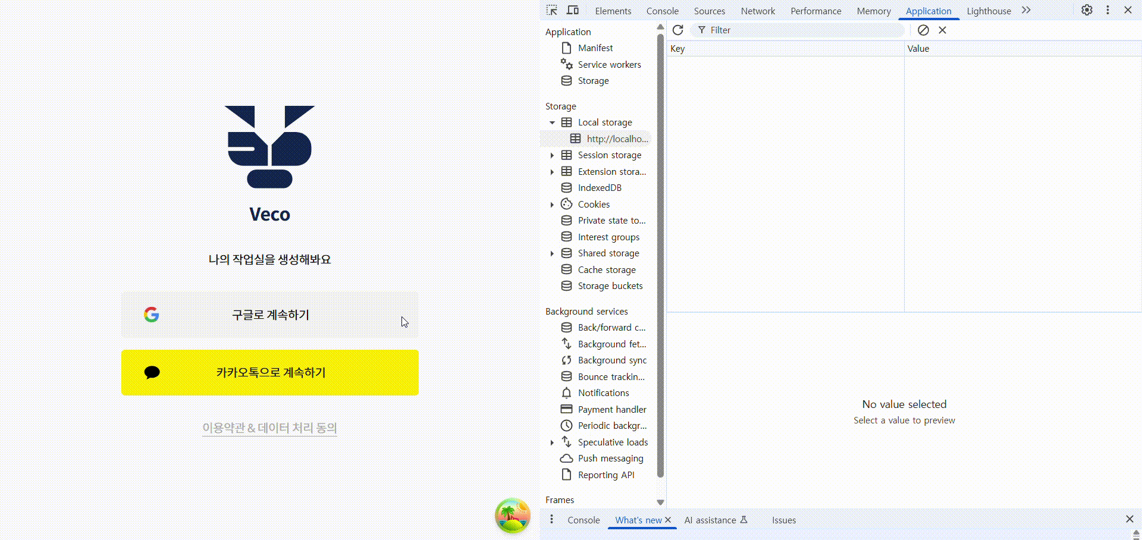Click the Google logo on login button
The height and width of the screenshot is (540, 1142).
tap(151, 315)
